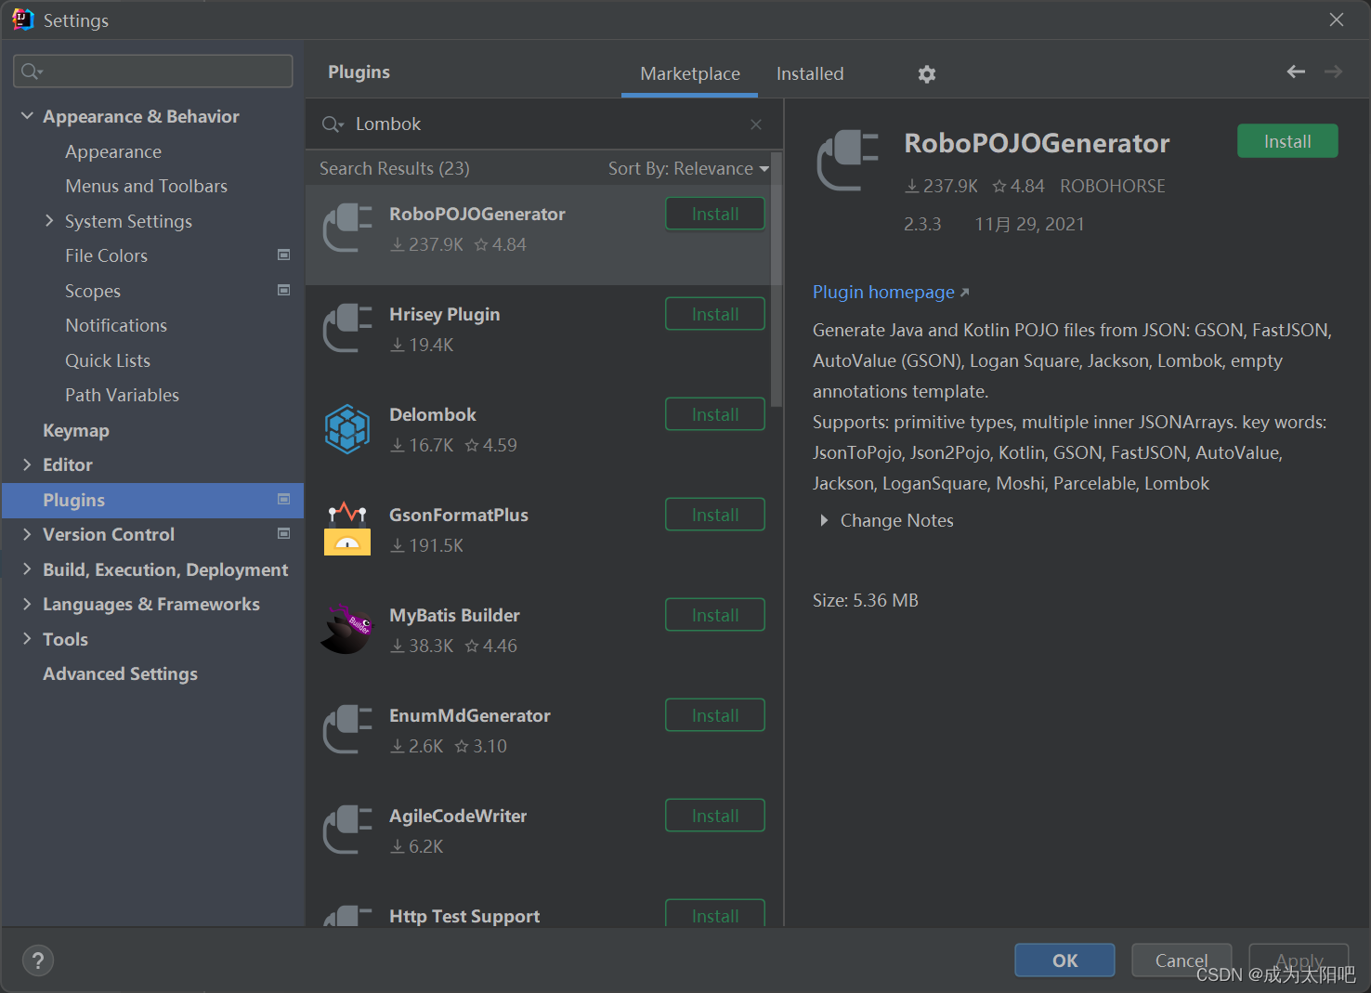Open Keymap settings
This screenshot has width=1371, height=993.
[x=76, y=430]
